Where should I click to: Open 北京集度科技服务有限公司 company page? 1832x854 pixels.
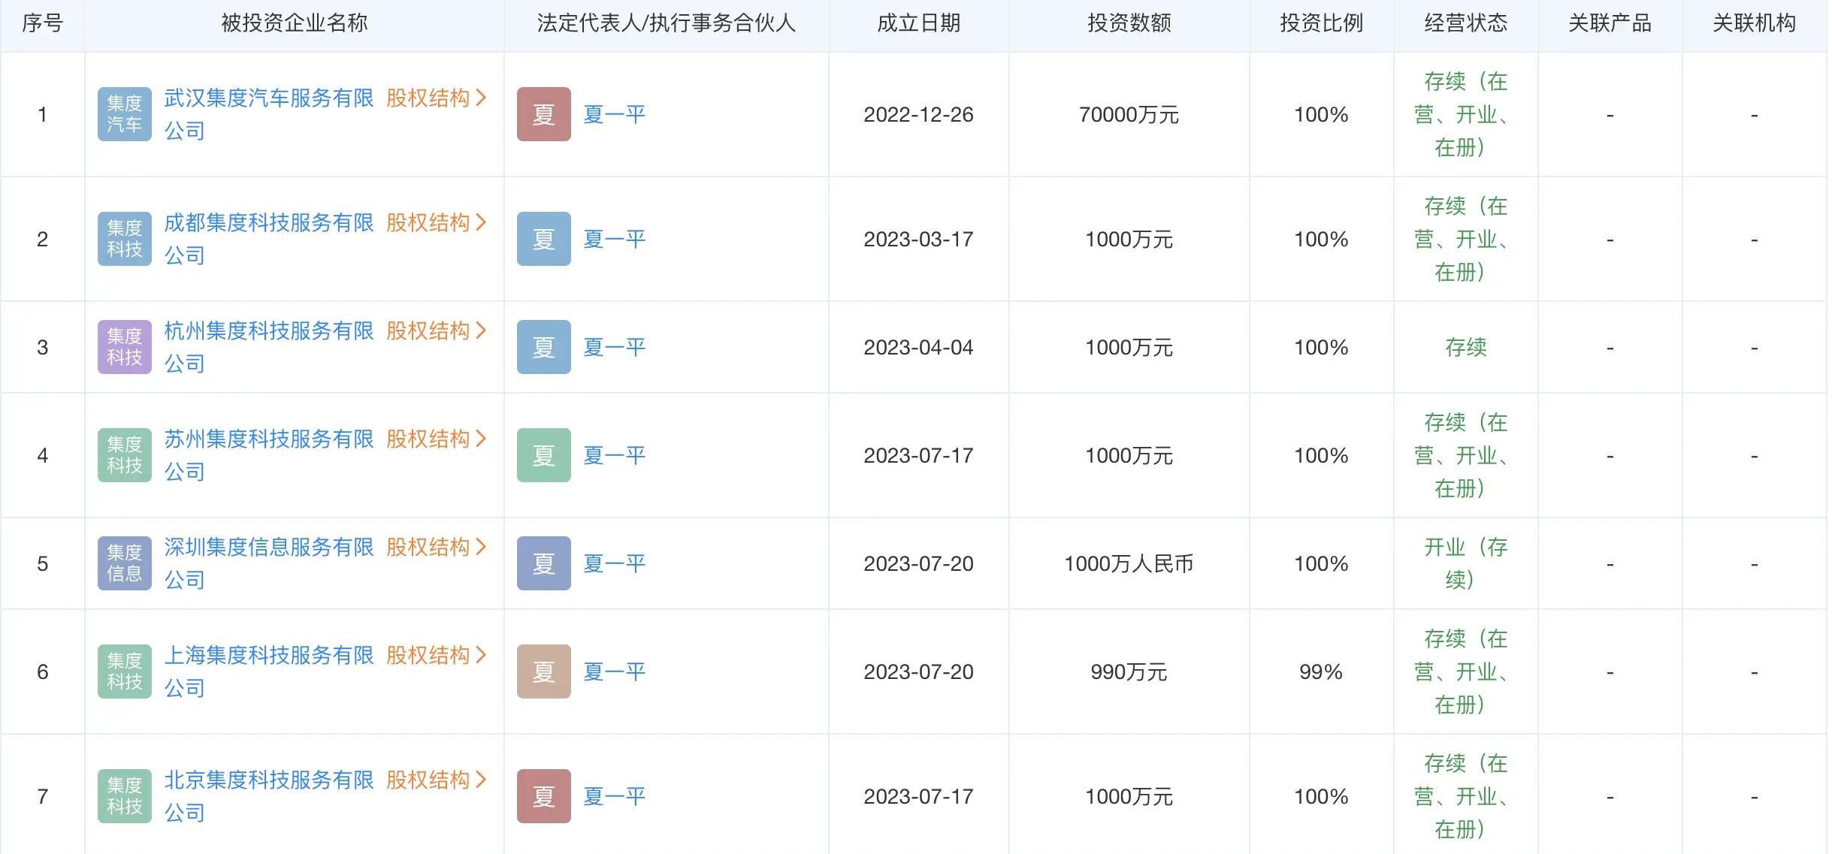pyautogui.click(x=269, y=796)
